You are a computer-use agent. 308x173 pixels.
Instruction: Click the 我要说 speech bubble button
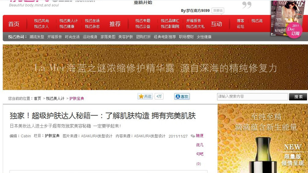[x=218, y=11]
